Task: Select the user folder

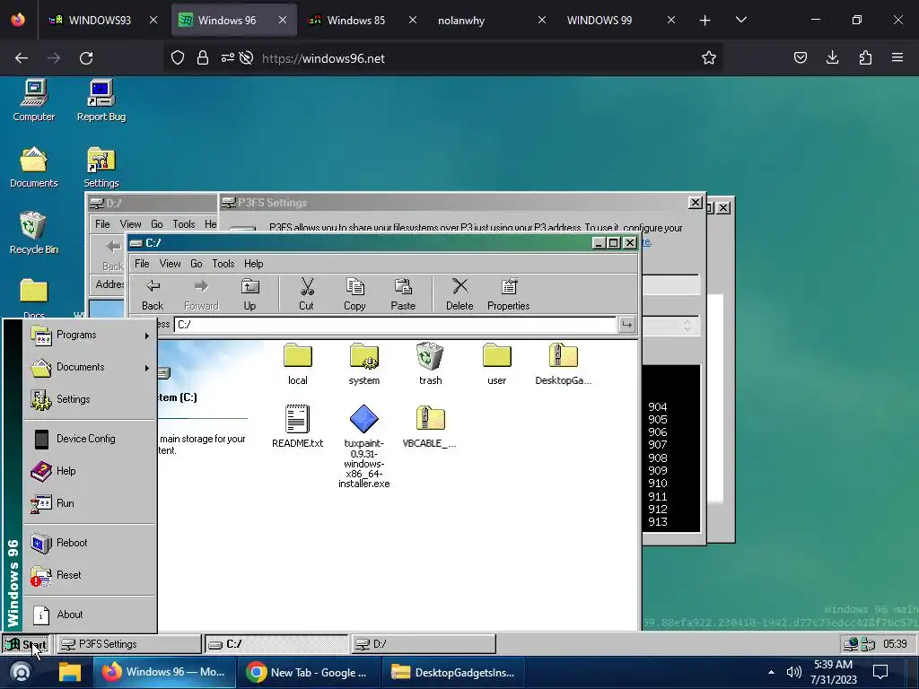Action: (497, 364)
